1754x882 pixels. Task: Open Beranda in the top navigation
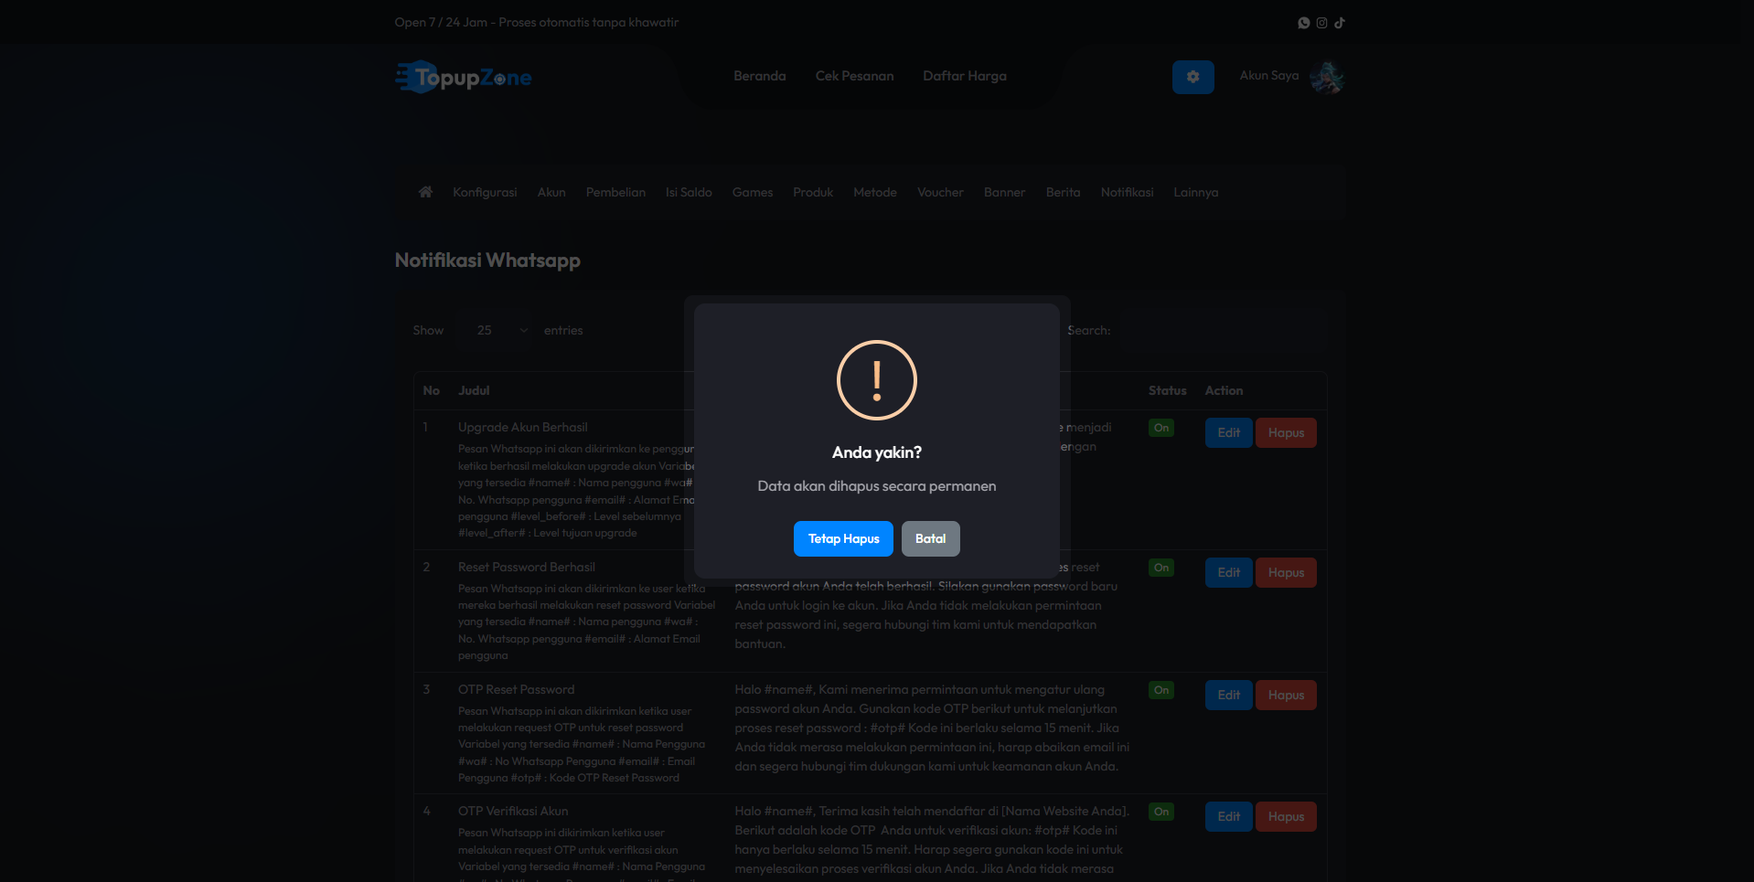coord(760,76)
